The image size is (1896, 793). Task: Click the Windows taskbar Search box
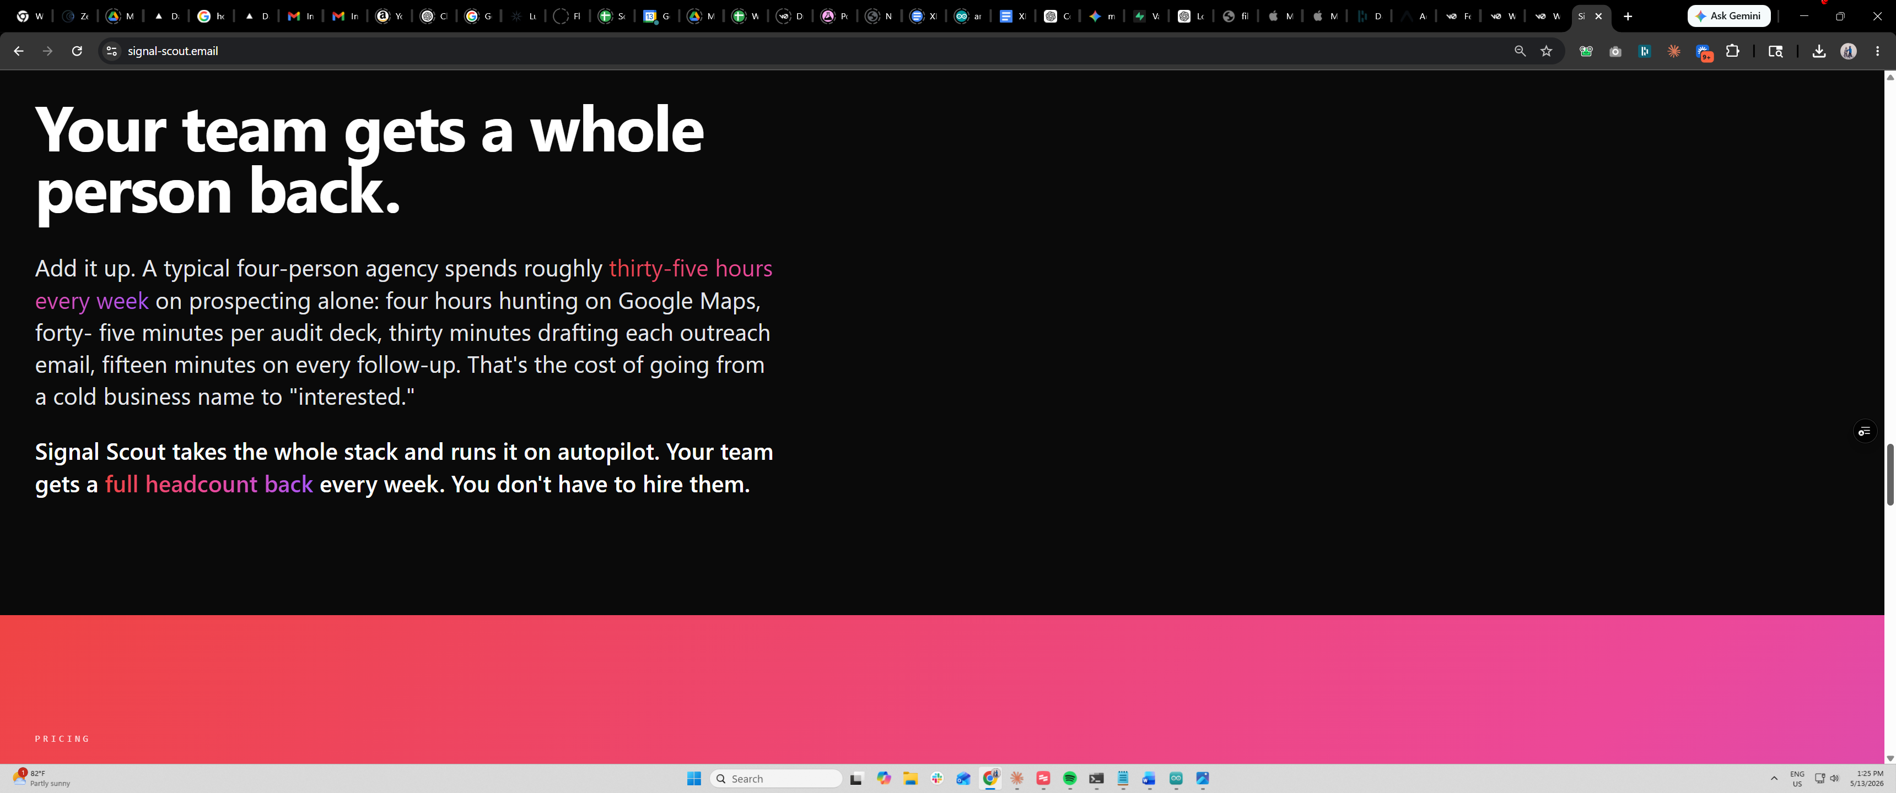[776, 778]
